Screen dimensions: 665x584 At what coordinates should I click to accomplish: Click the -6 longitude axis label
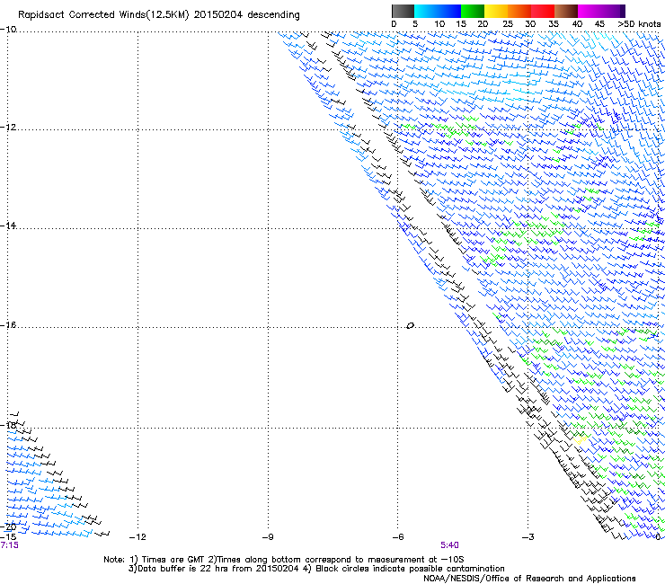pos(398,536)
